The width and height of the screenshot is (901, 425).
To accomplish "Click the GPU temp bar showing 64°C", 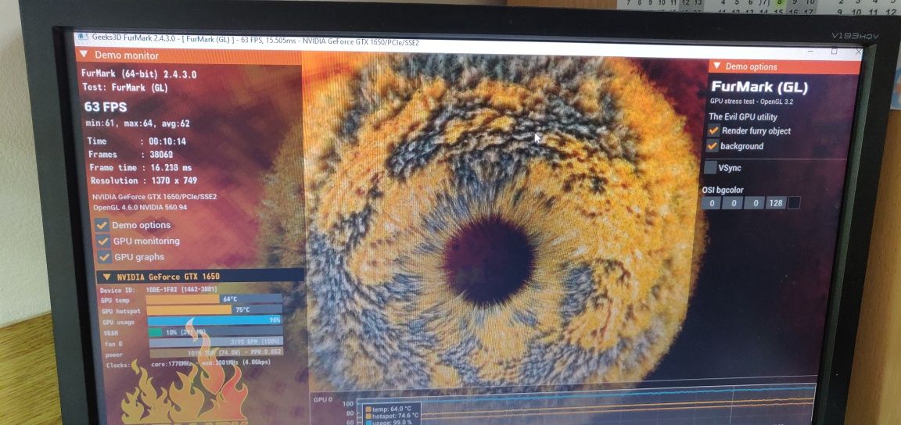I will coord(214,298).
